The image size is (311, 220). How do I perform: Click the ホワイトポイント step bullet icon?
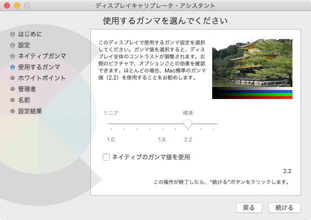pos(13,78)
